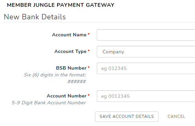Click the red asterisk beside Account Name
This screenshot has width=195, height=126.
[x=89, y=34]
